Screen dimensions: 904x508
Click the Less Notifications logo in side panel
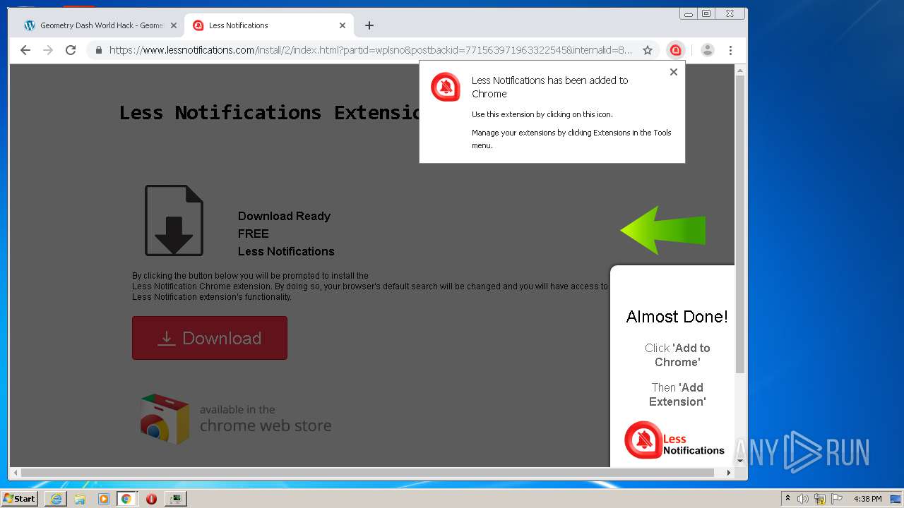click(674, 440)
